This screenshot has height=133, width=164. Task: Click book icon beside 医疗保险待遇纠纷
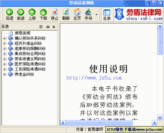11,64
